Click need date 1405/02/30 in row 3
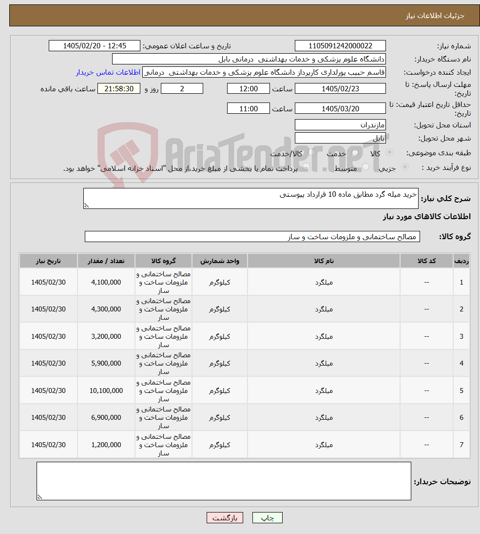Image resolution: width=480 pixels, height=534 pixels. [48, 336]
